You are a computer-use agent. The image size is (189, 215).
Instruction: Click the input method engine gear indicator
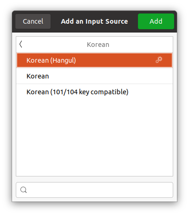point(159,60)
